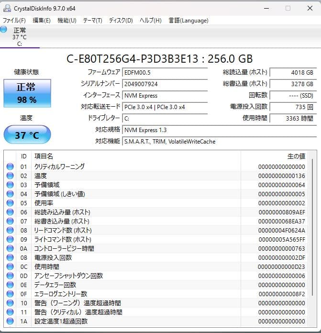The image size is (321, 333).
Task: Click raw value 00000004F0624A
Action: point(282,231)
